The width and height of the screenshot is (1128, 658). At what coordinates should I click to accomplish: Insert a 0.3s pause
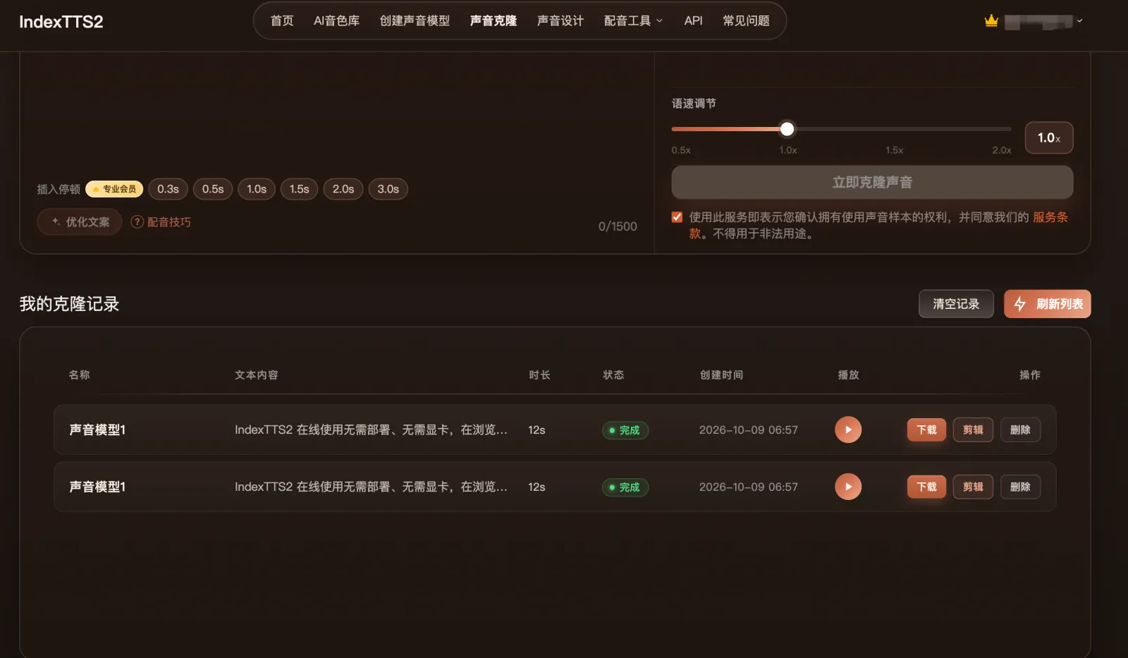pos(168,189)
